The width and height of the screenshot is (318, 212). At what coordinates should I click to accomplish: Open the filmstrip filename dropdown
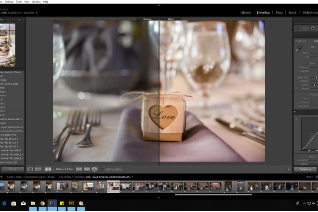tap(132, 177)
